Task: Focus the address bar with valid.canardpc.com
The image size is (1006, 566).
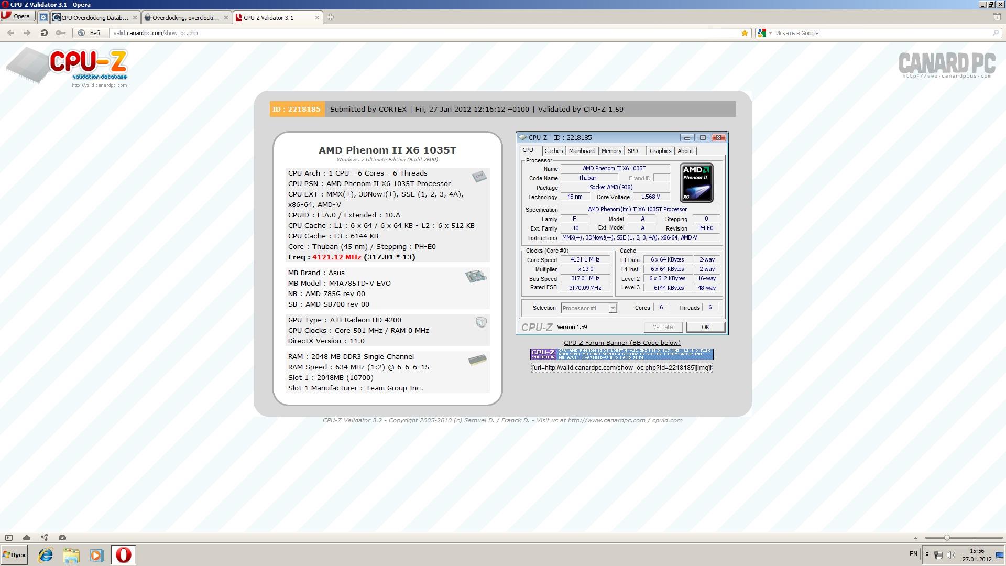Action: 424,32
